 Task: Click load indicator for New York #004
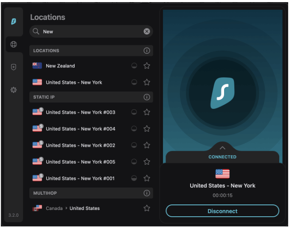tap(134, 129)
